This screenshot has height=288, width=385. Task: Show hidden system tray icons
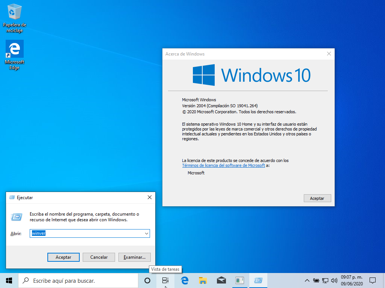307,280
